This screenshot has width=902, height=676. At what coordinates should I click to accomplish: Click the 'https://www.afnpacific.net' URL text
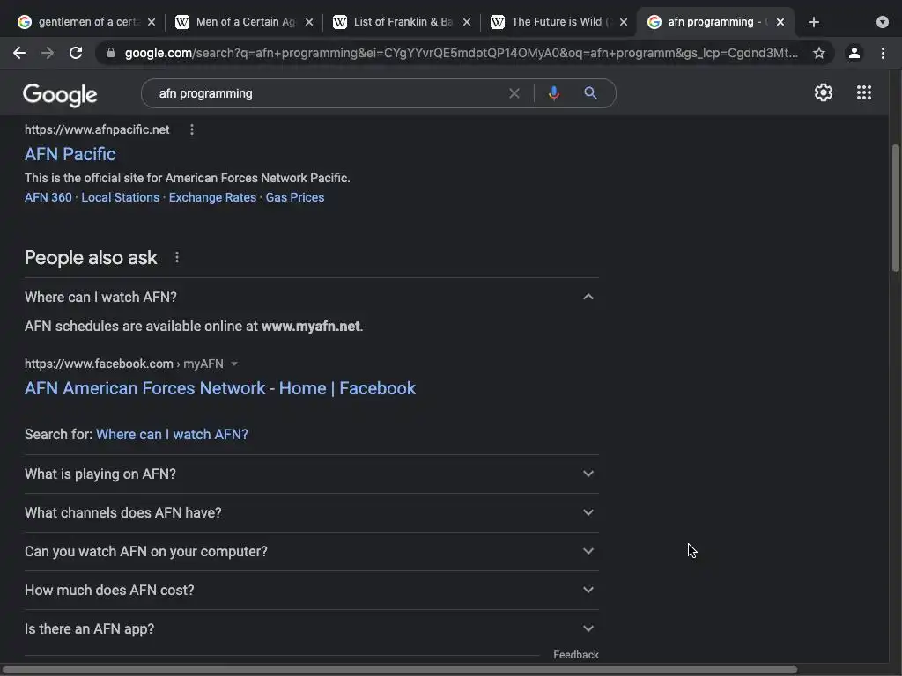point(97,130)
